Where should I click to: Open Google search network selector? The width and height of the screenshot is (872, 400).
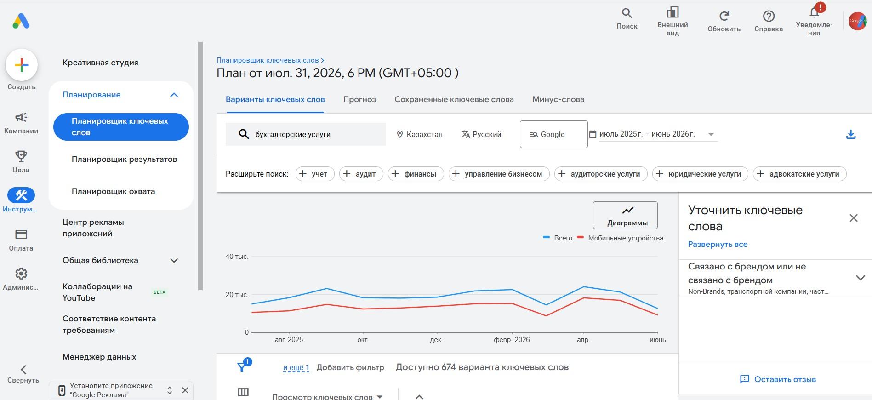coord(553,134)
